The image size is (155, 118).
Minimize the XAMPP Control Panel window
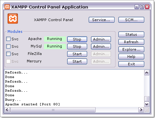[137, 7]
